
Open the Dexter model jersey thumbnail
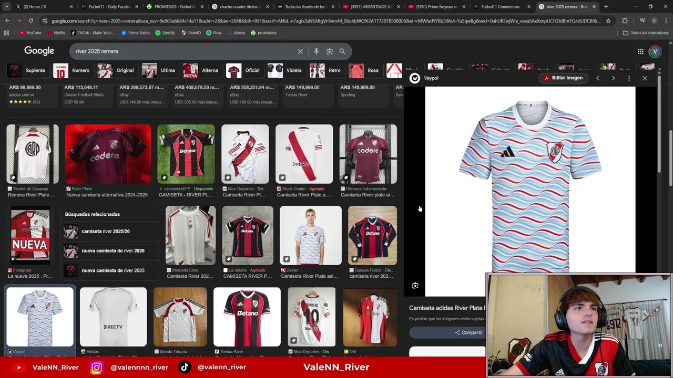click(311, 236)
